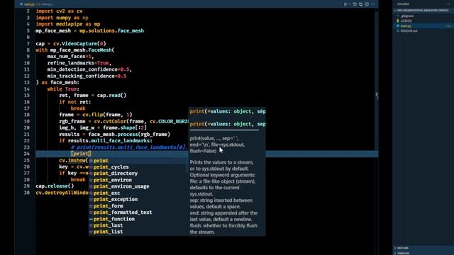Place cursor in 'print' on line 24

(x=81, y=154)
